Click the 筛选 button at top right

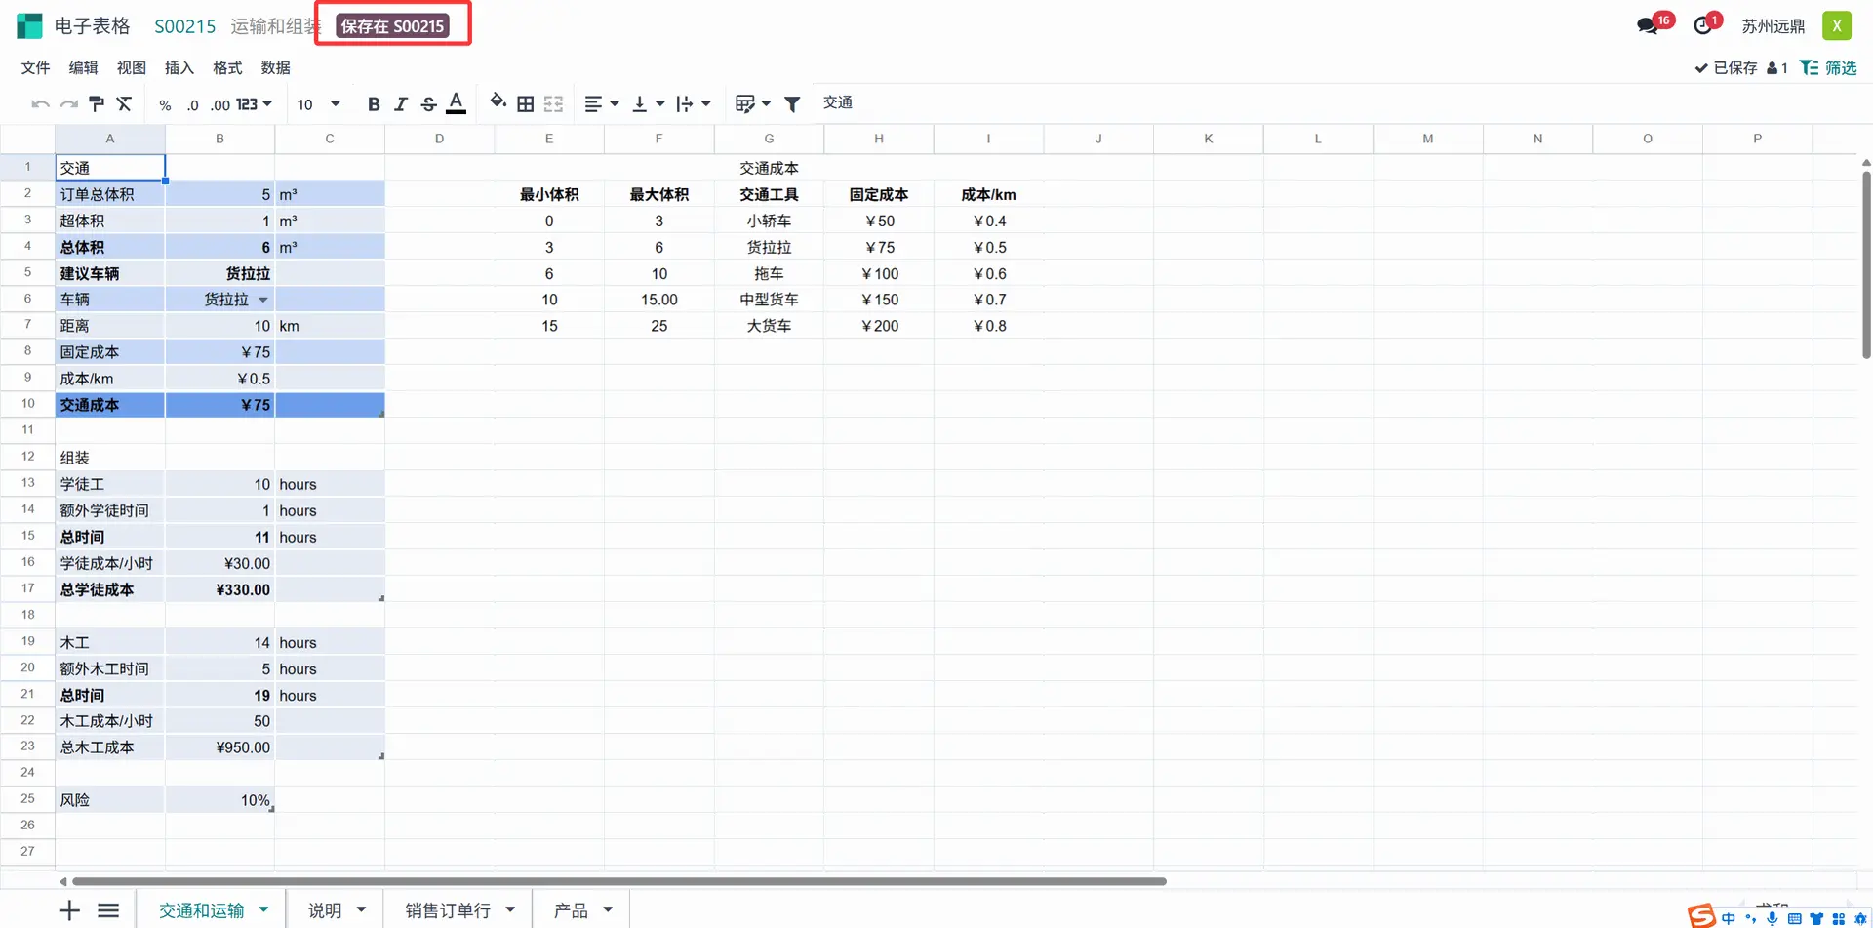tap(1828, 67)
